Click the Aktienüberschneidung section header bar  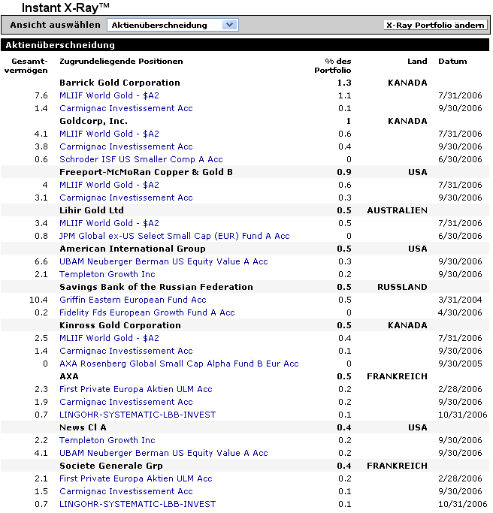coord(245,45)
